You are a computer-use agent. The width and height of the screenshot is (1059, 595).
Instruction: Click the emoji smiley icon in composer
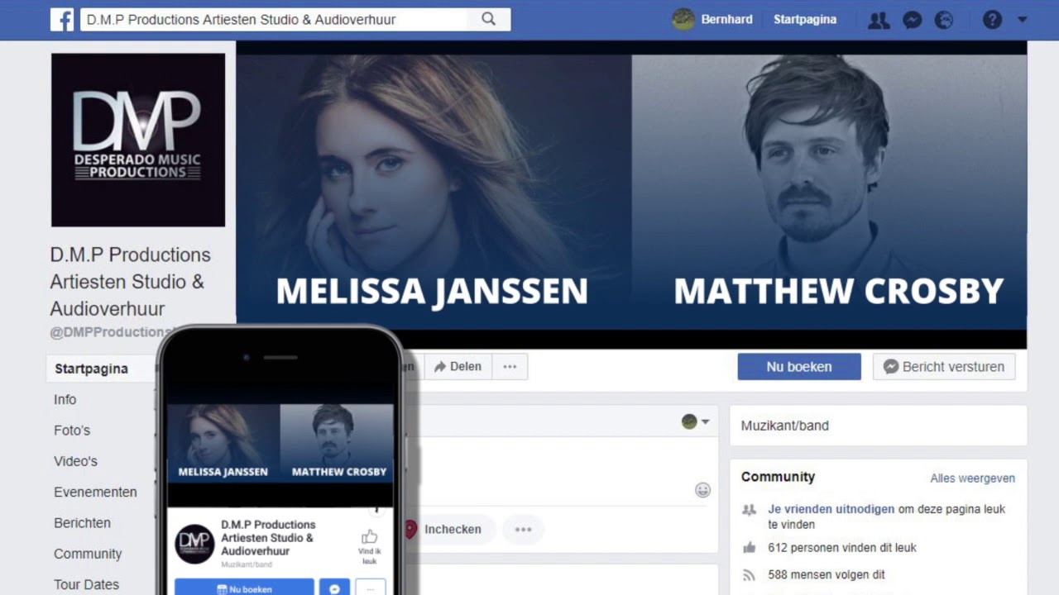click(702, 490)
